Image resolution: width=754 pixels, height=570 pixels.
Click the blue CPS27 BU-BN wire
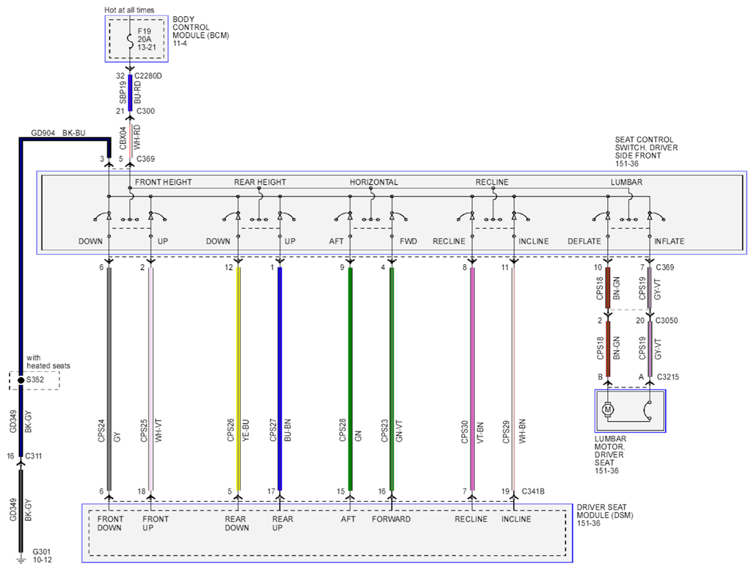click(280, 379)
